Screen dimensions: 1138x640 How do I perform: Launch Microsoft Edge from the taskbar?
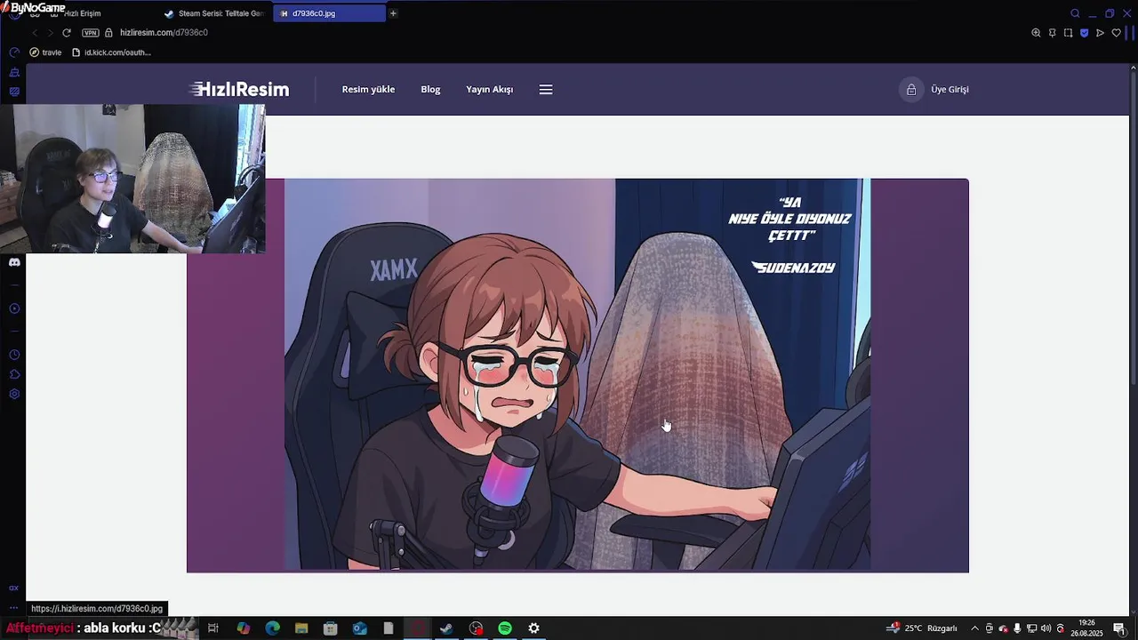273,628
